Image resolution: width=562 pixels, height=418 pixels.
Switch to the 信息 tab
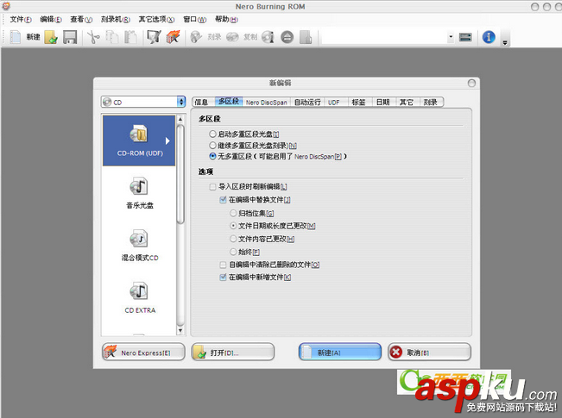pos(203,102)
